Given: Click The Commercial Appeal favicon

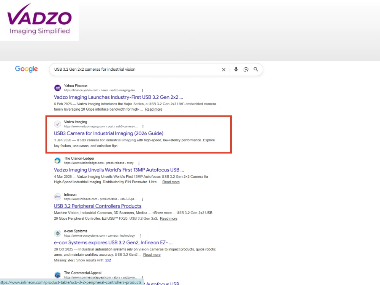Looking at the screenshot, I should (x=57, y=275).
